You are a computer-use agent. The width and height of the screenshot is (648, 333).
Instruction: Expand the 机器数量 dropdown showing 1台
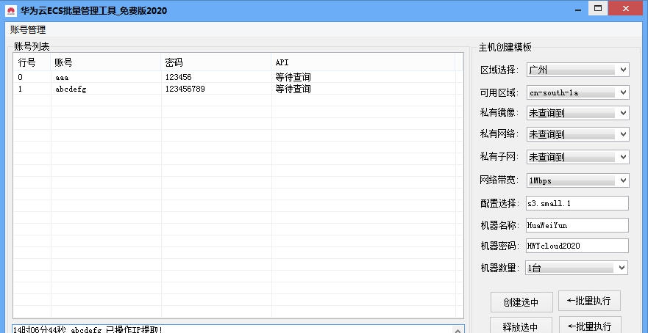(x=577, y=268)
